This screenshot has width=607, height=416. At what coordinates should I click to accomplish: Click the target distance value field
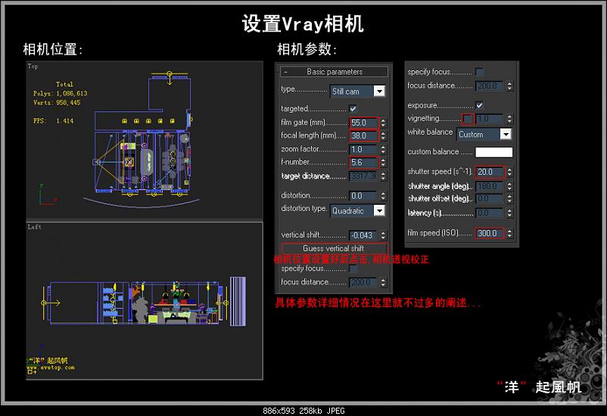(x=363, y=176)
